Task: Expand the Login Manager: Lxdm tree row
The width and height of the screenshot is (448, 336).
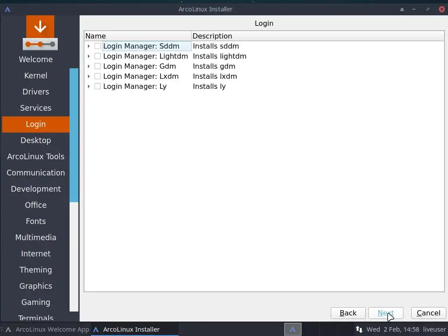Action: click(x=88, y=76)
